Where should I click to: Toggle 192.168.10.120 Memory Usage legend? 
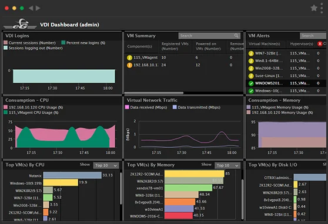pyautogui.click(x=280, y=113)
